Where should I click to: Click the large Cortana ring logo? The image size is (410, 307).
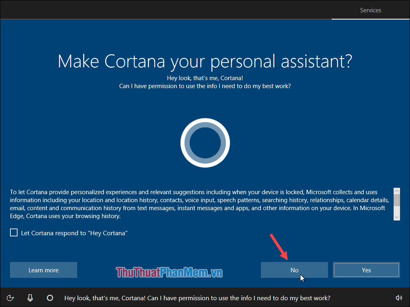[x=205, y=143]
